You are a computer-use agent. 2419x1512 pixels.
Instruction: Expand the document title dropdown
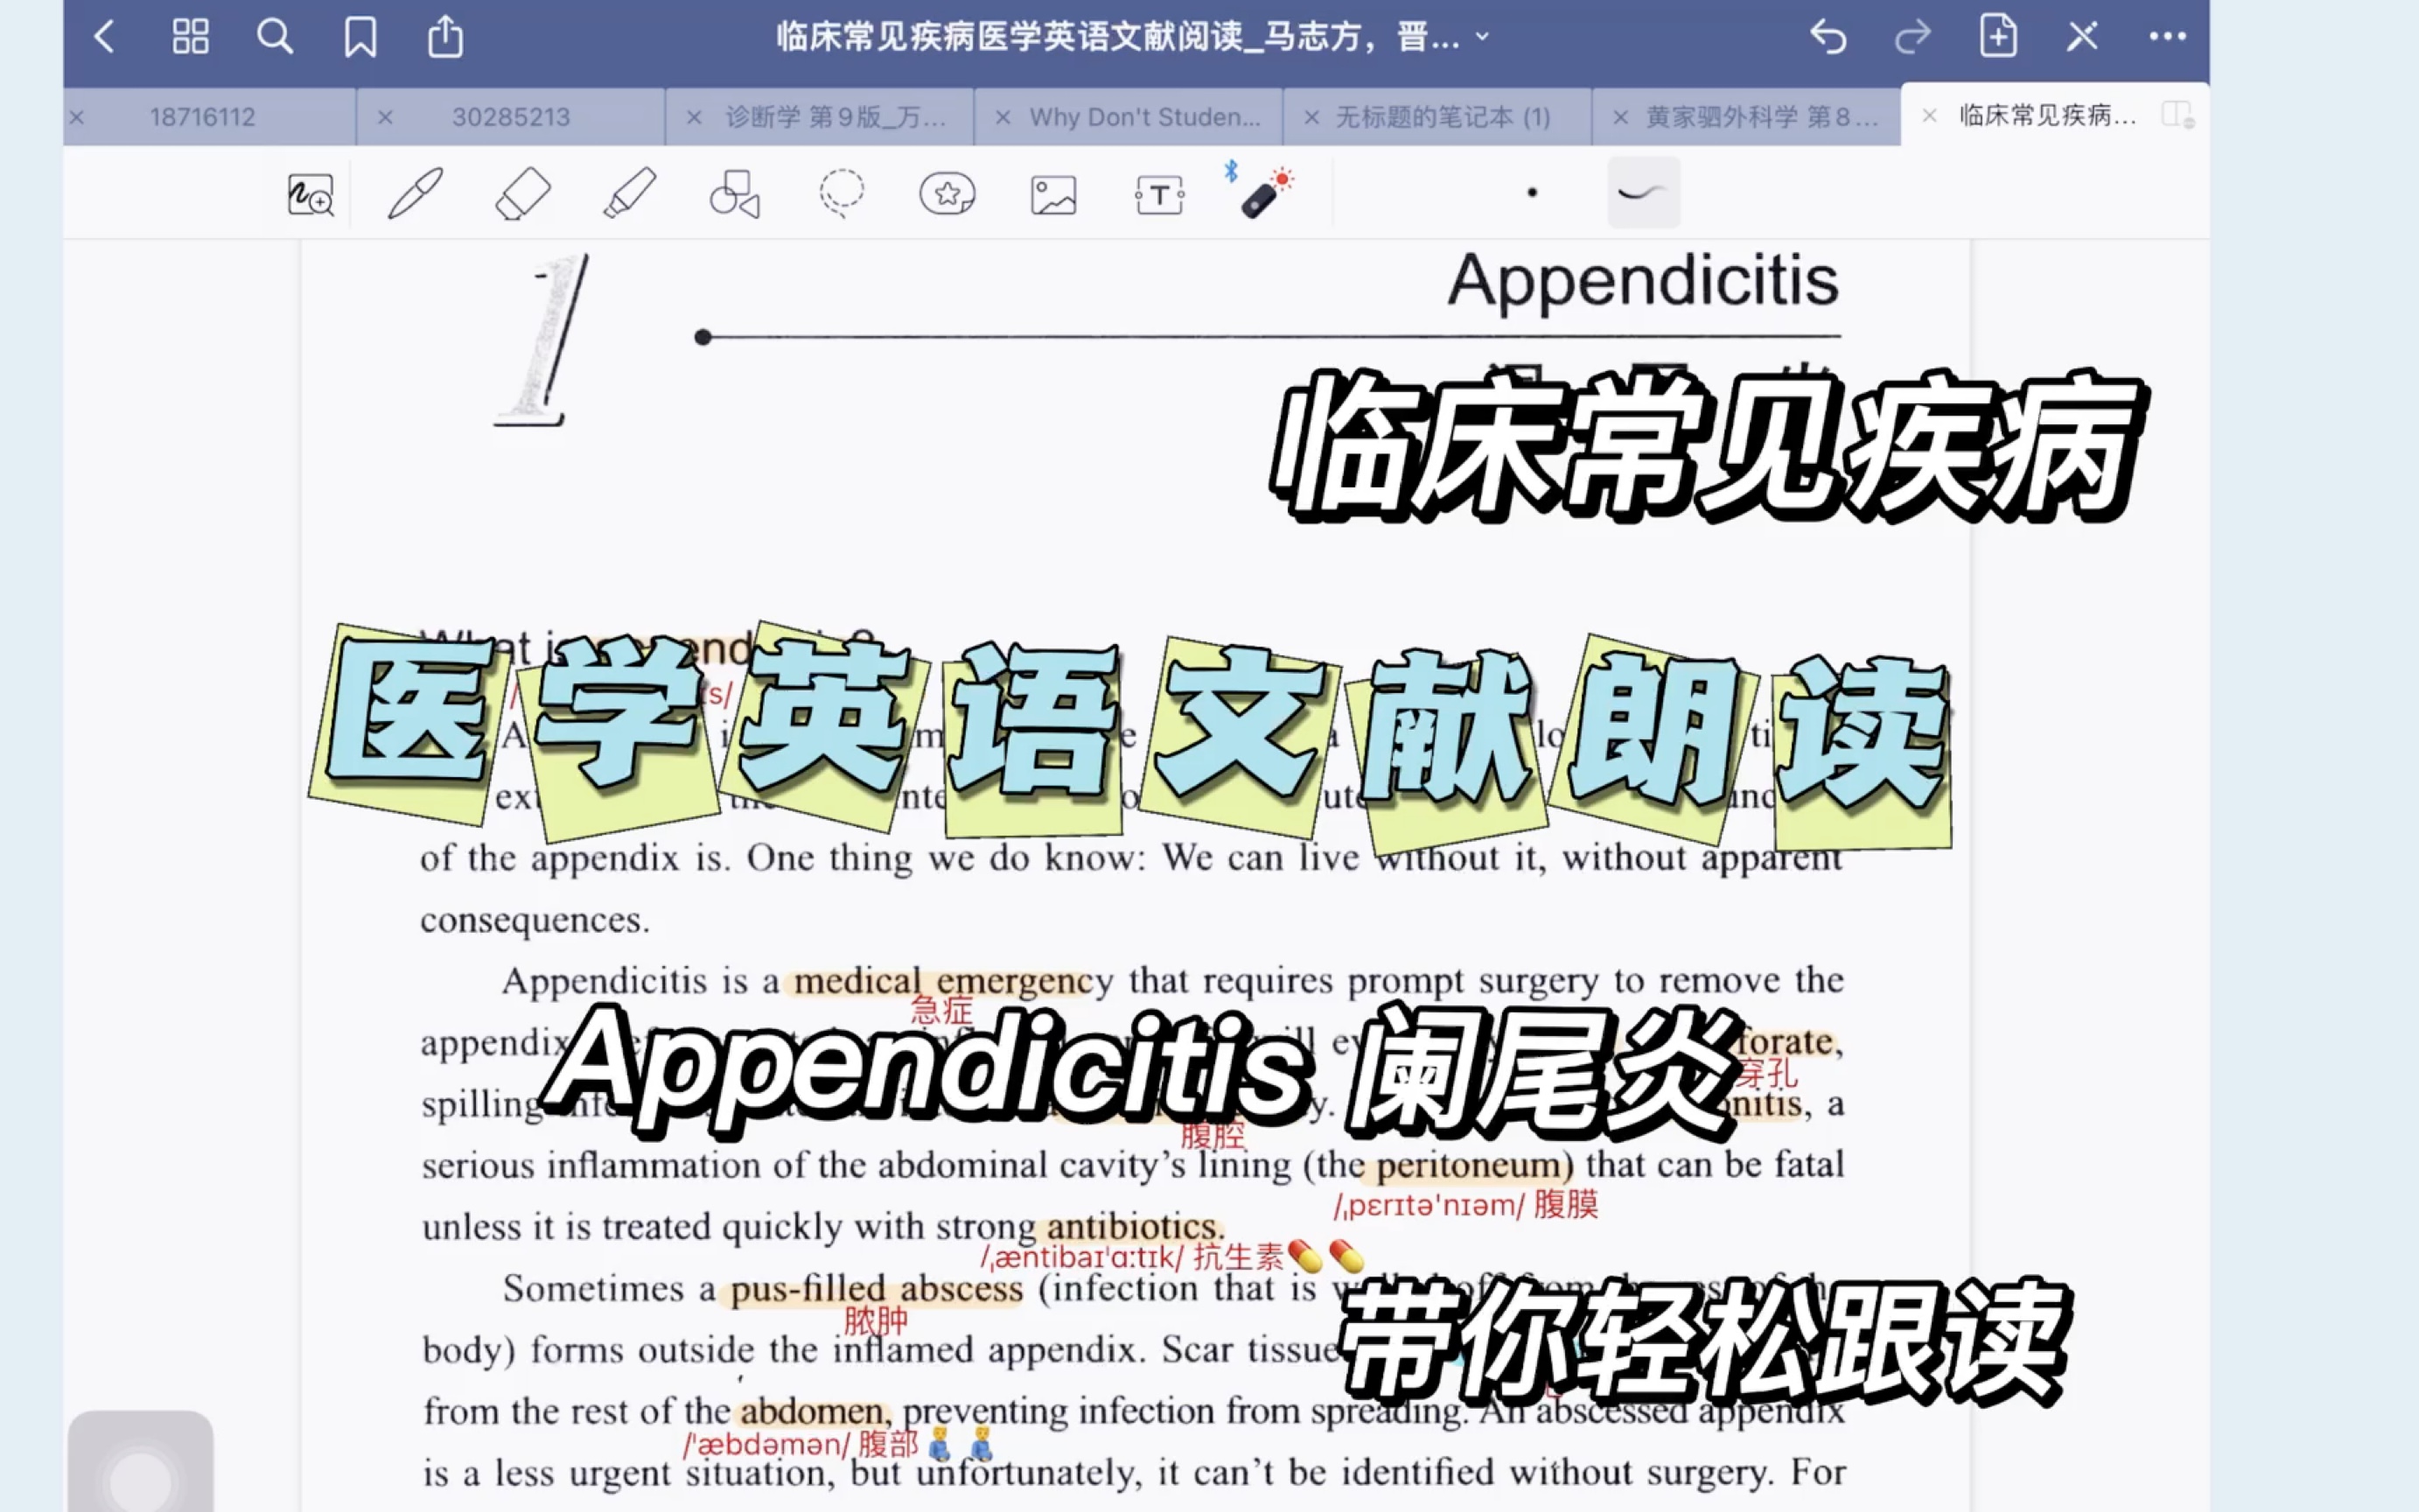[1482, 37]
